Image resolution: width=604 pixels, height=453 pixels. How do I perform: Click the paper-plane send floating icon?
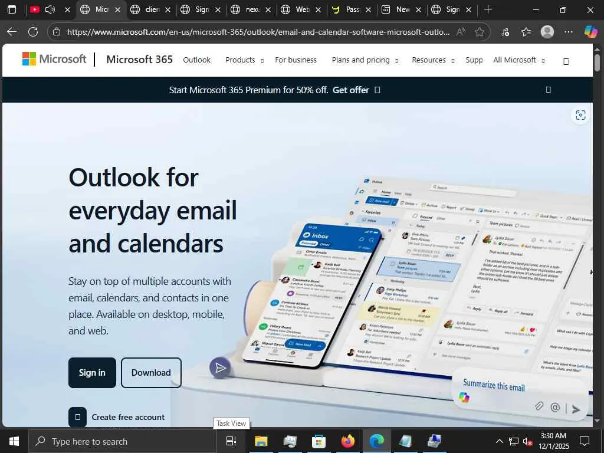pyautogui.click(x=221, y=368)
